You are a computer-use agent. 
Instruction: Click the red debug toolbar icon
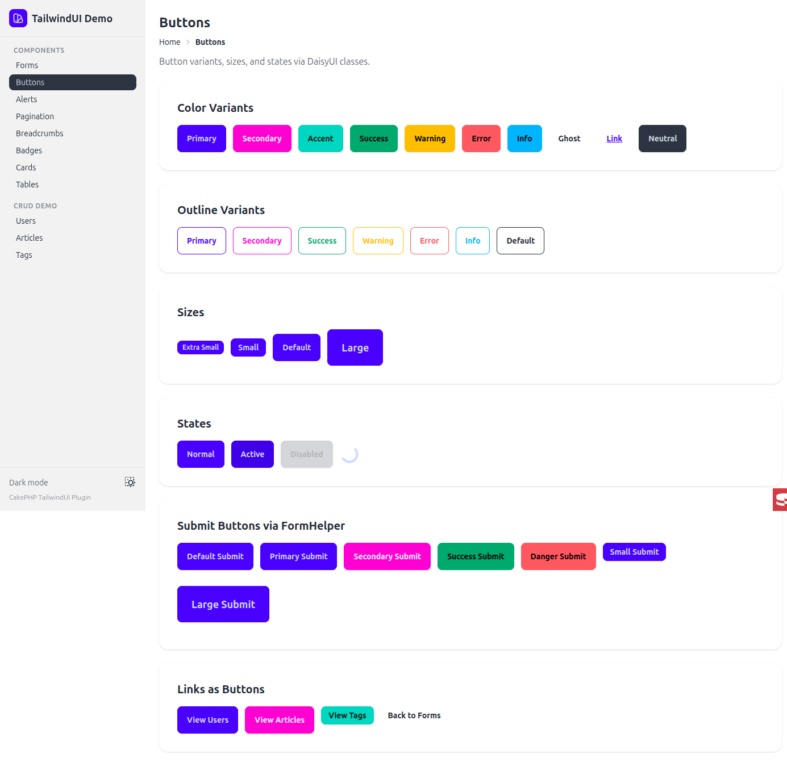point(780,500)
